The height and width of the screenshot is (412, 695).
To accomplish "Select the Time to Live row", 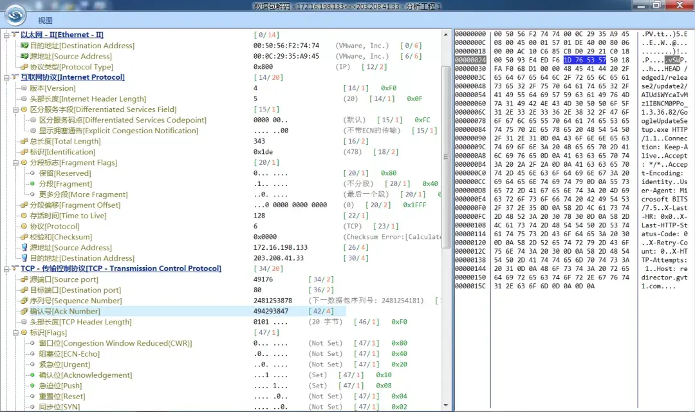I will pos(68,216).
